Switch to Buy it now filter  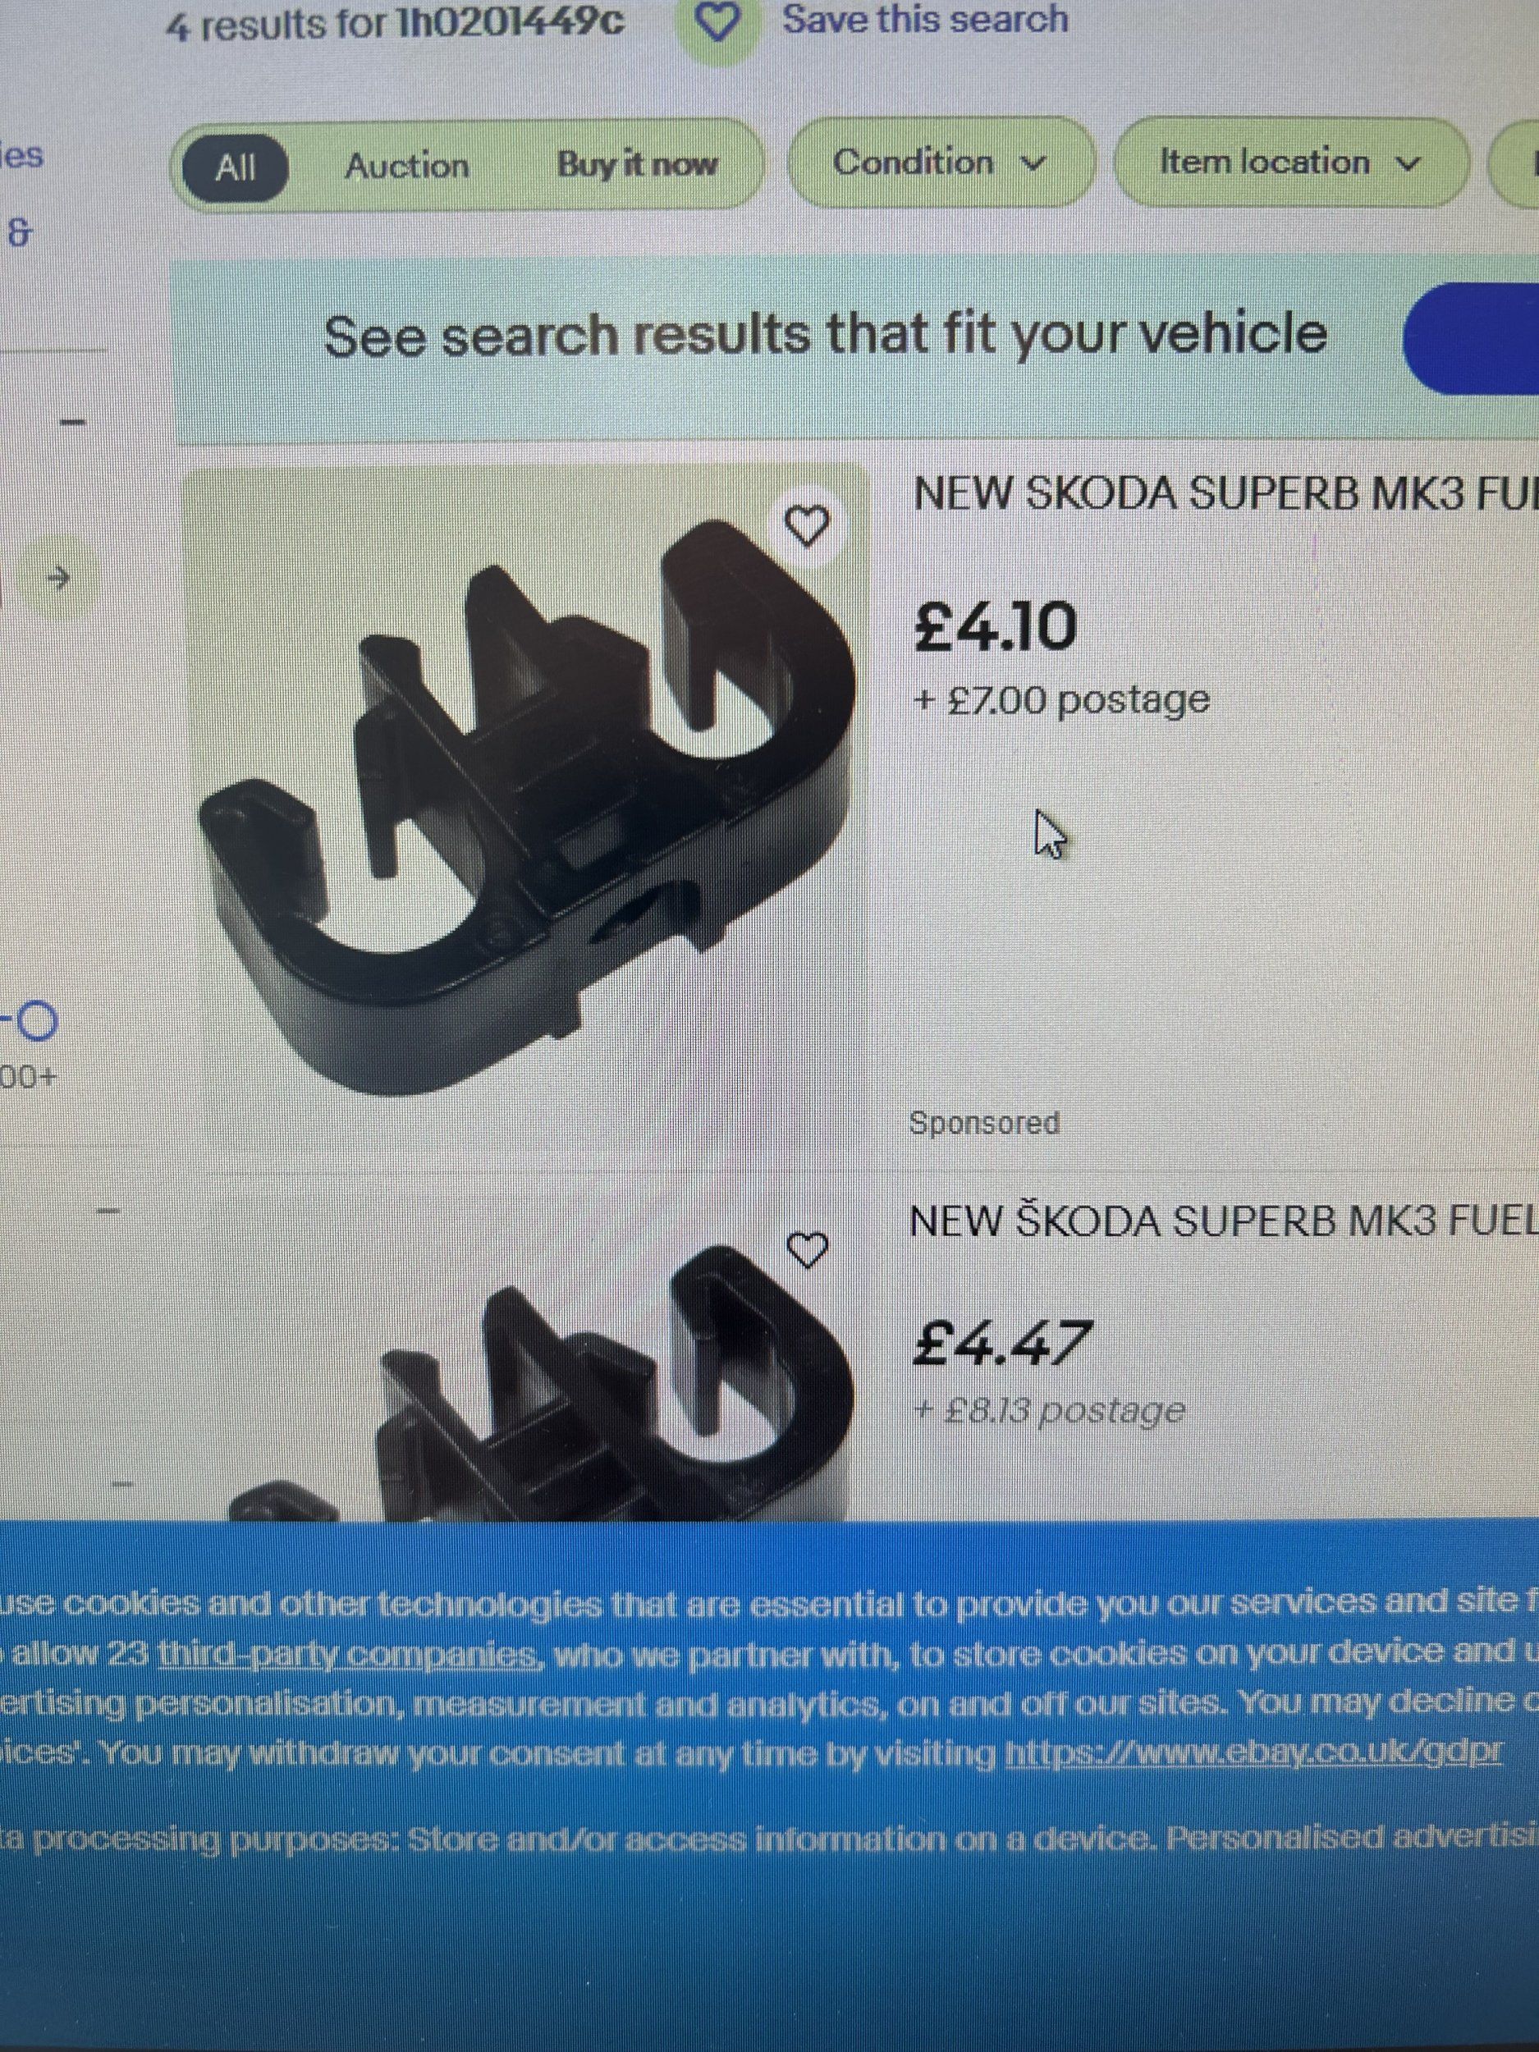(637, 165)
